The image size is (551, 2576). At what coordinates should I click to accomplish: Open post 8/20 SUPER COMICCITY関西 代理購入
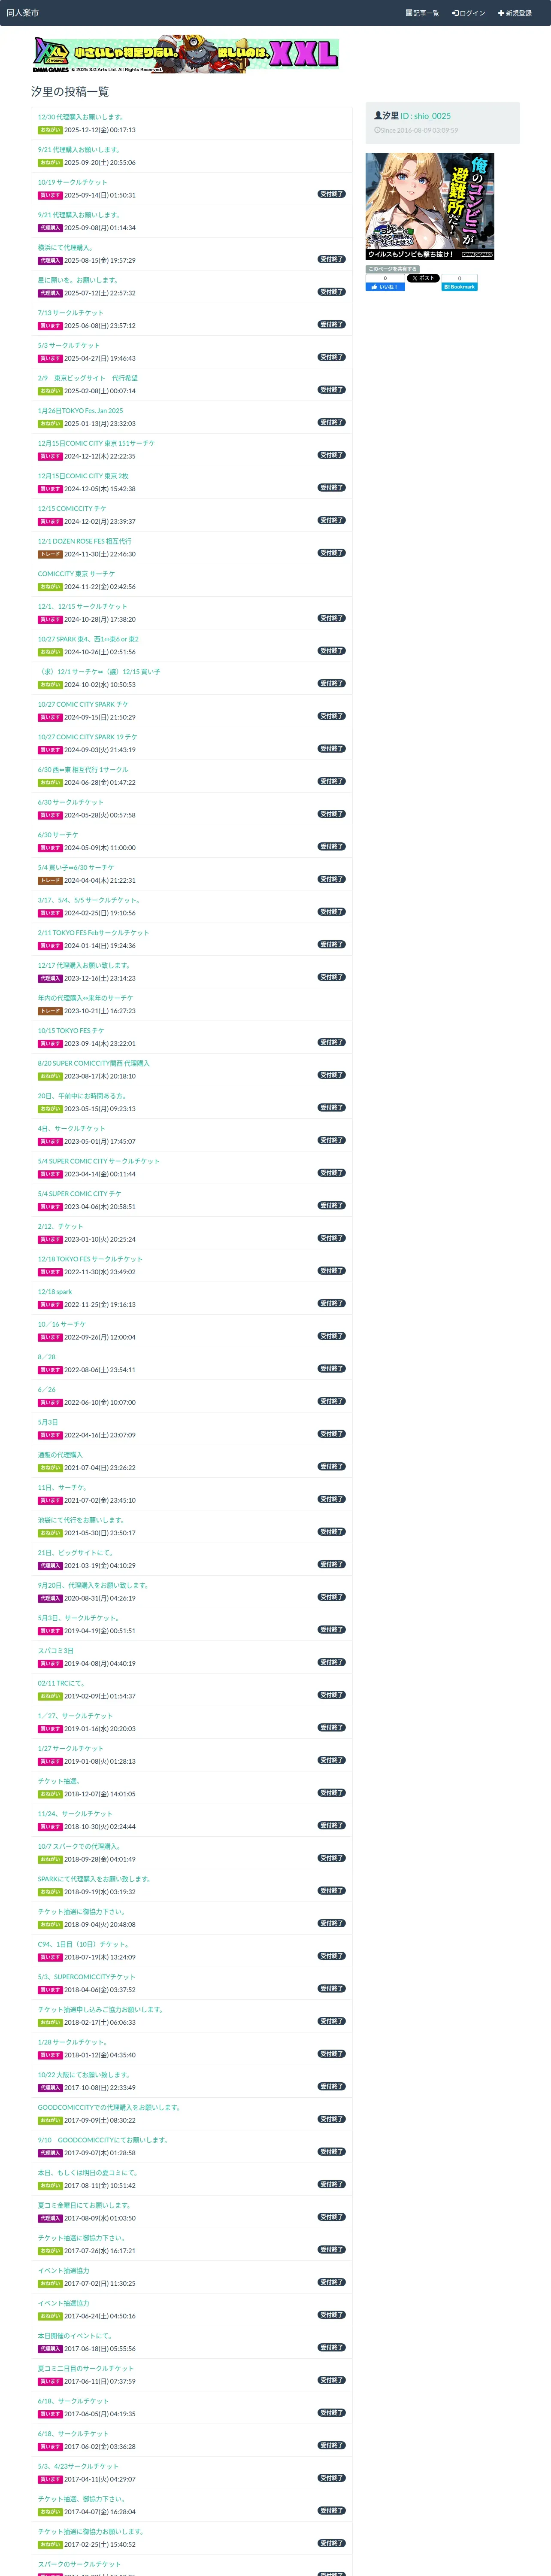pyautogui.click(x=93, y=1063)
